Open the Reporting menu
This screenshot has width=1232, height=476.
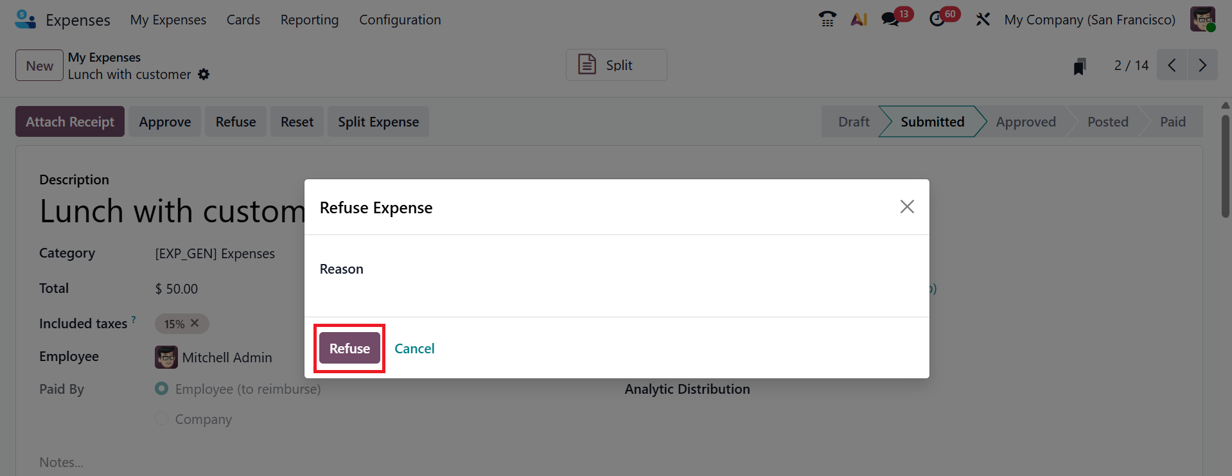(309, 20)
